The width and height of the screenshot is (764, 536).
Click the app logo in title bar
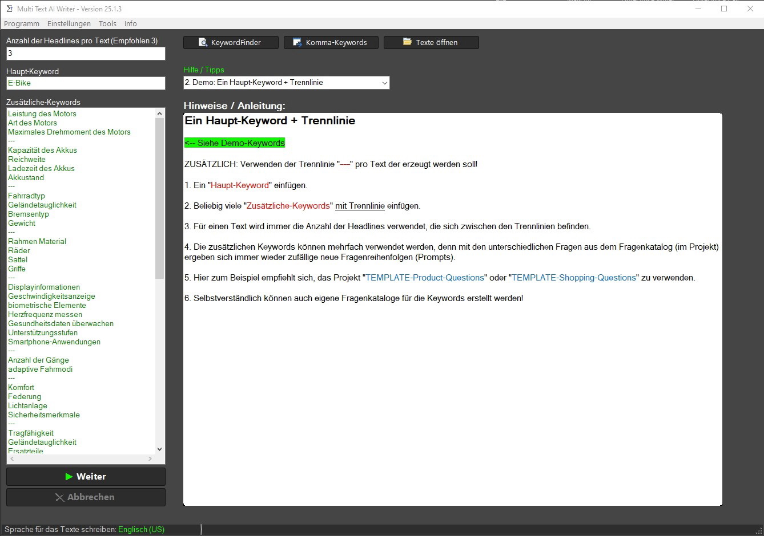[9, 9]
